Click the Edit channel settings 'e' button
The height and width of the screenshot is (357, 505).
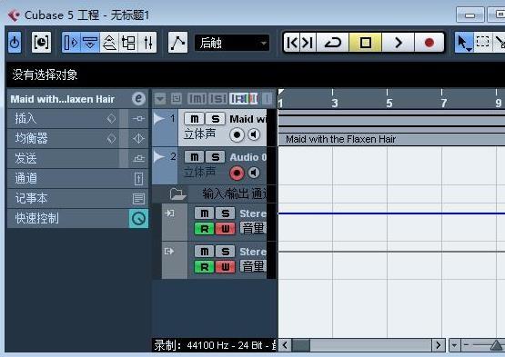pos(138,98)
